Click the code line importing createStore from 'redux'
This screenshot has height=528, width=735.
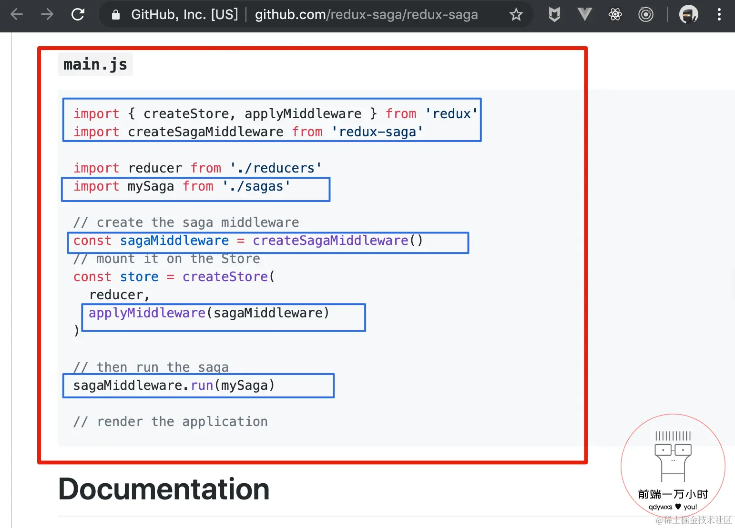(276, 114)
